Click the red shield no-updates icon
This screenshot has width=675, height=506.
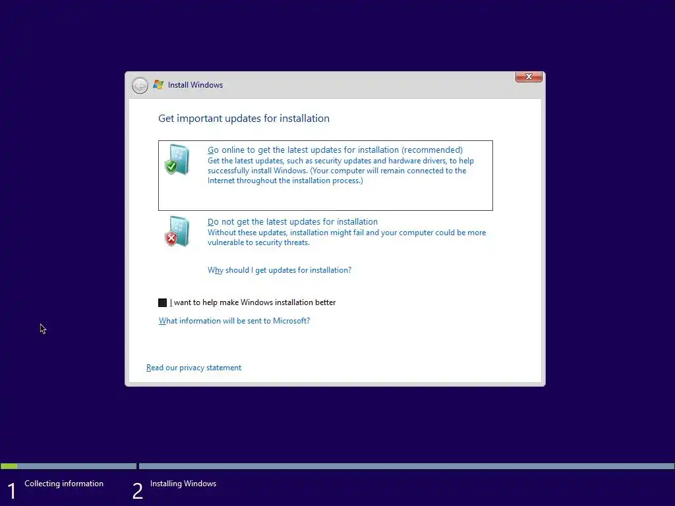[x=177, y=231]
